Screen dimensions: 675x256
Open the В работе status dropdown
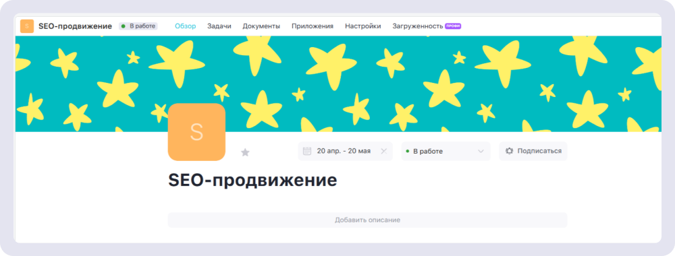[446, 151]
